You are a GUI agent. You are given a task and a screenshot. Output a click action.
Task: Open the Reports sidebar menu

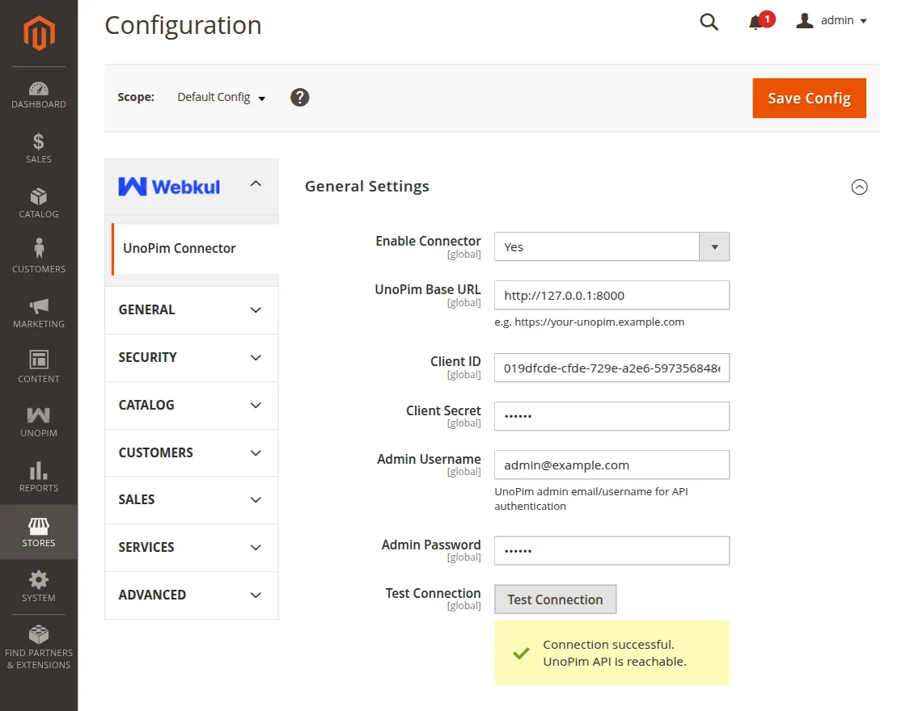point(39,476)
